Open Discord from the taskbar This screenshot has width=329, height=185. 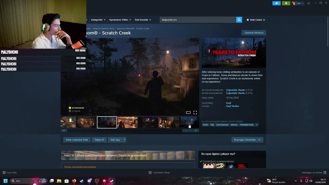click(x=89, y=181)
